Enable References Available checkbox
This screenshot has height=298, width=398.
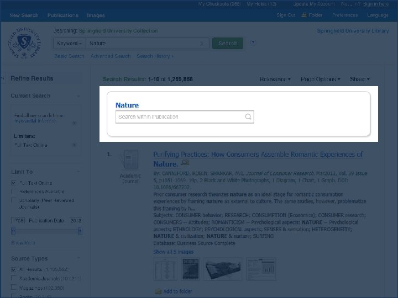(x=14, y=191)
